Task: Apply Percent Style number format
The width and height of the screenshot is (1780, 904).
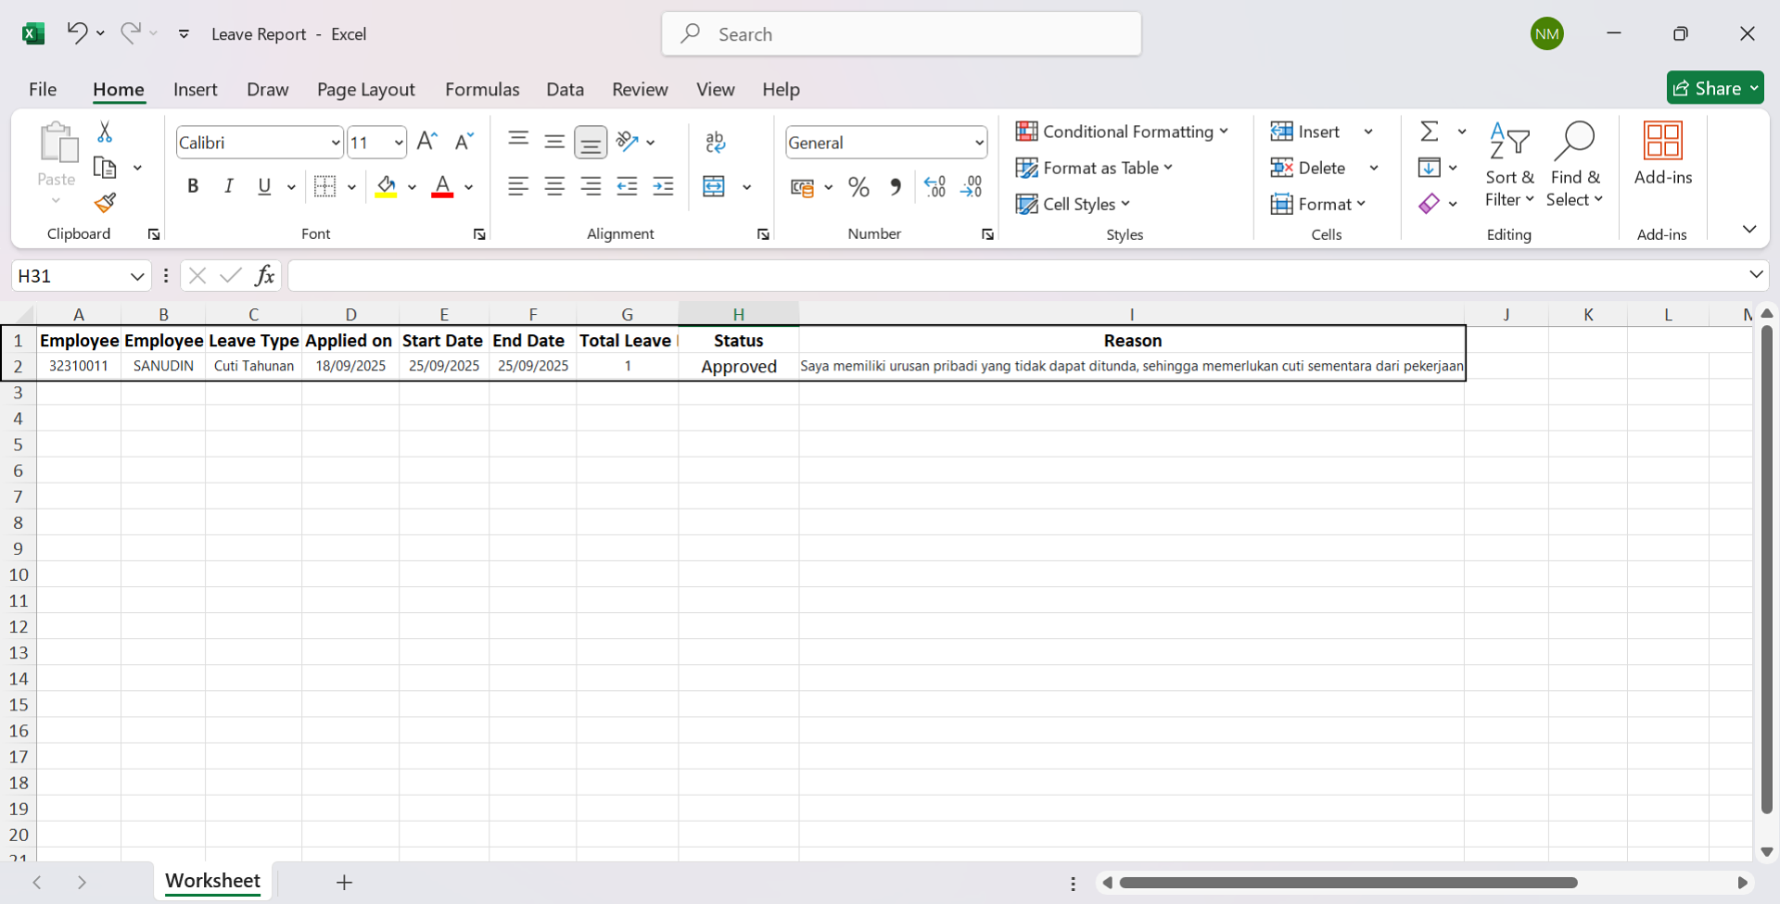Action: (858, 187)
